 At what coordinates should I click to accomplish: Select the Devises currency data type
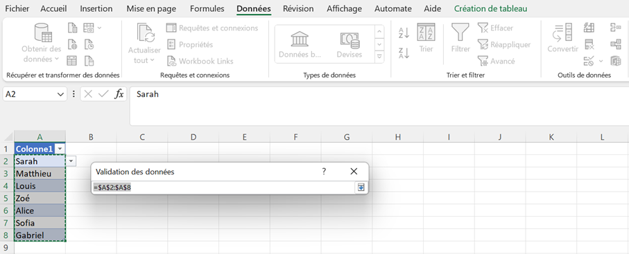pos(350,39)
